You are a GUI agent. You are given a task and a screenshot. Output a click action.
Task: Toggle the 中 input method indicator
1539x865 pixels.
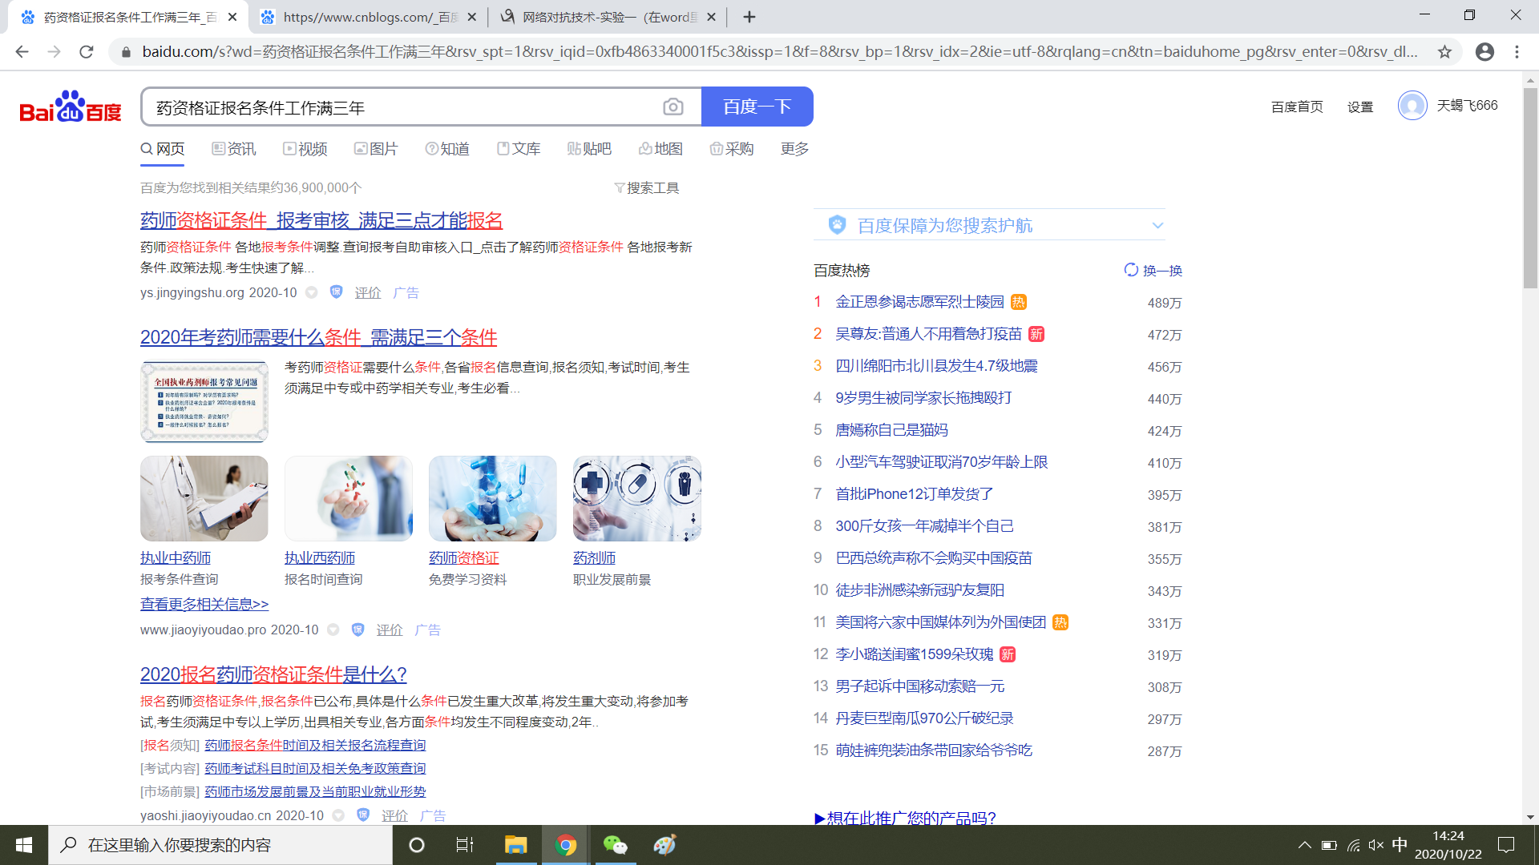point(1400,845)
